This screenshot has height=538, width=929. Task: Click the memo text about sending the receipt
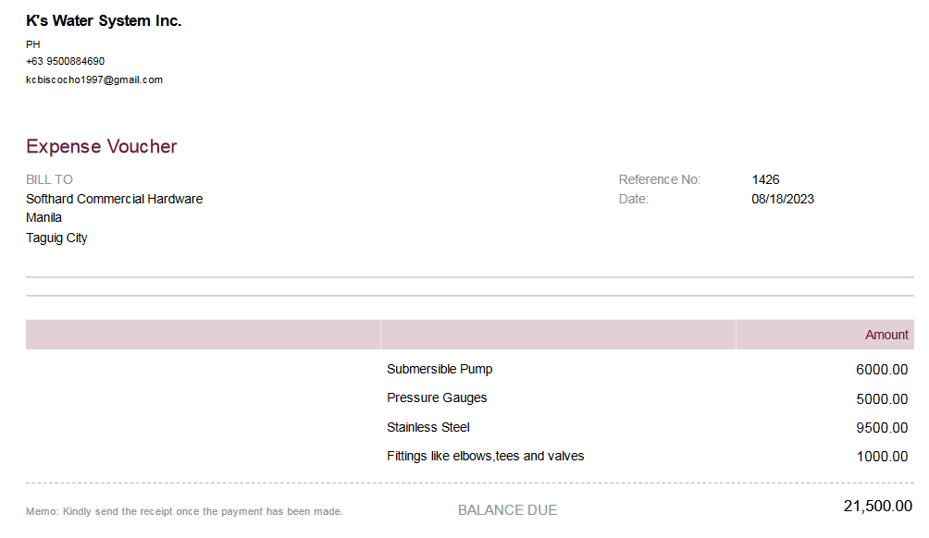(184, 511)
